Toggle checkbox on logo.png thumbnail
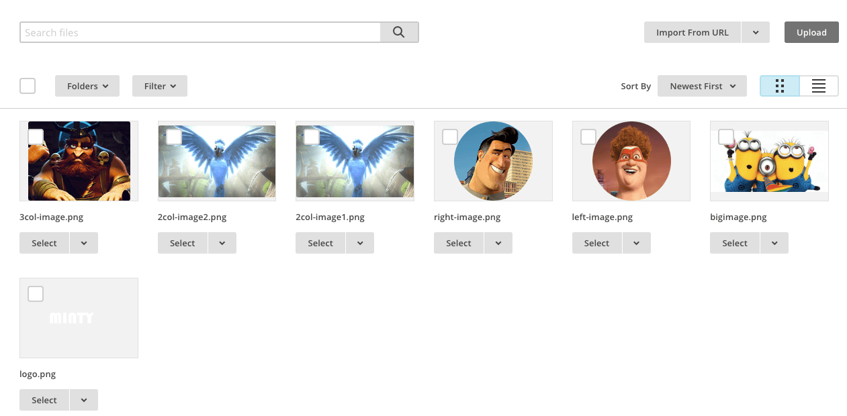The image size is (847, 416). click(36, 294)
